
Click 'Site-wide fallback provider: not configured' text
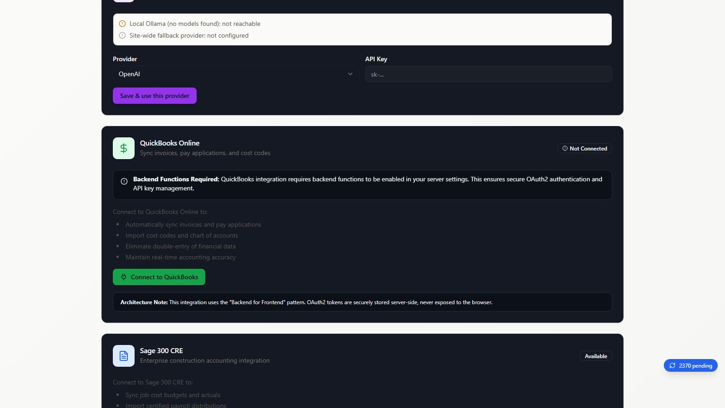tap(189, 35)
